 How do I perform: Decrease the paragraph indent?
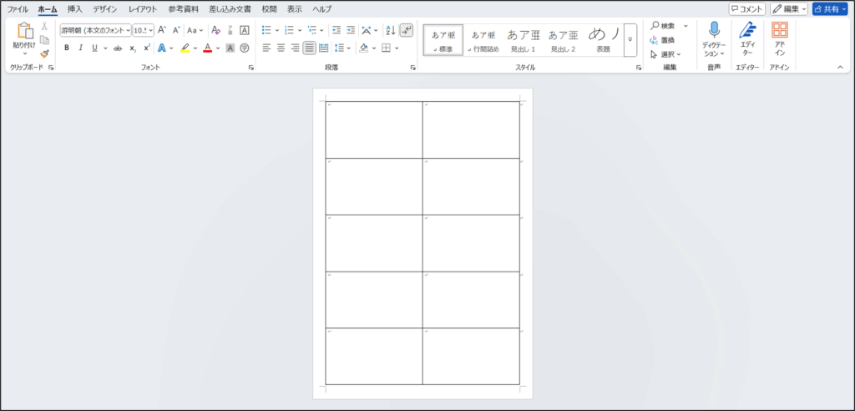[336, 30]
